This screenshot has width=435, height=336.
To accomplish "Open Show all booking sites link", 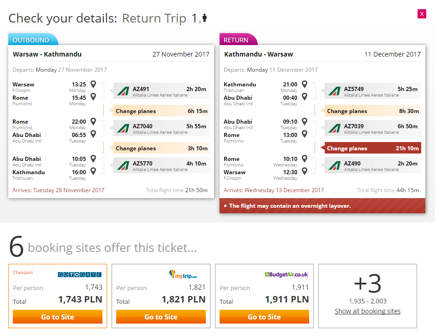I will [x=367, y=311].
